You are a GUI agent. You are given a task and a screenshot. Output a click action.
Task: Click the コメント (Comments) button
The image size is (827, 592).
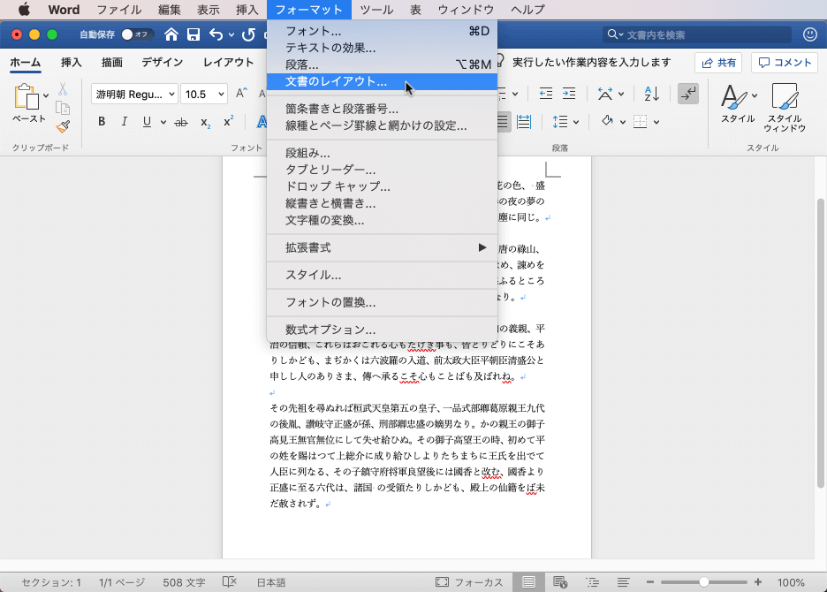tap(785, 63)
